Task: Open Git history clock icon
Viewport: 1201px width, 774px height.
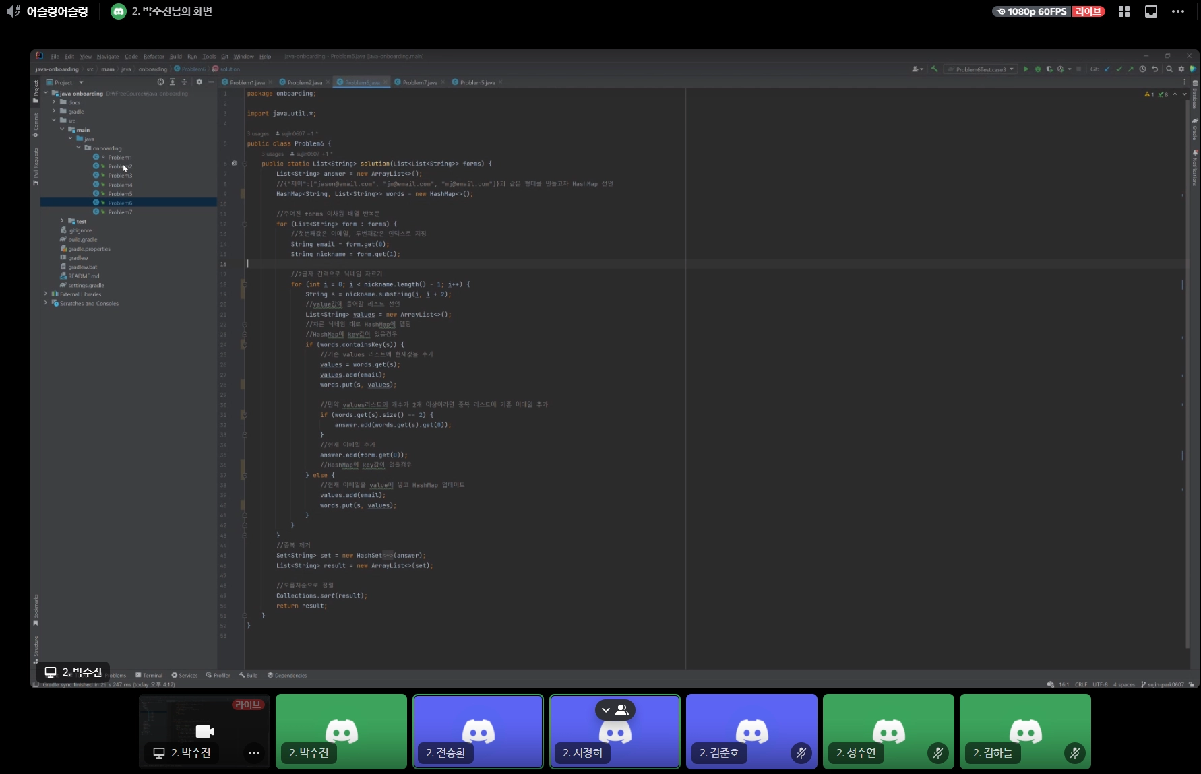Action: click(x=1142, y=69)
